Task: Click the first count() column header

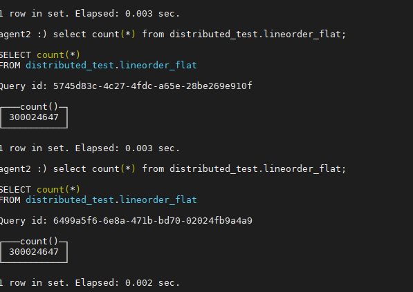Action: [39, 107]
